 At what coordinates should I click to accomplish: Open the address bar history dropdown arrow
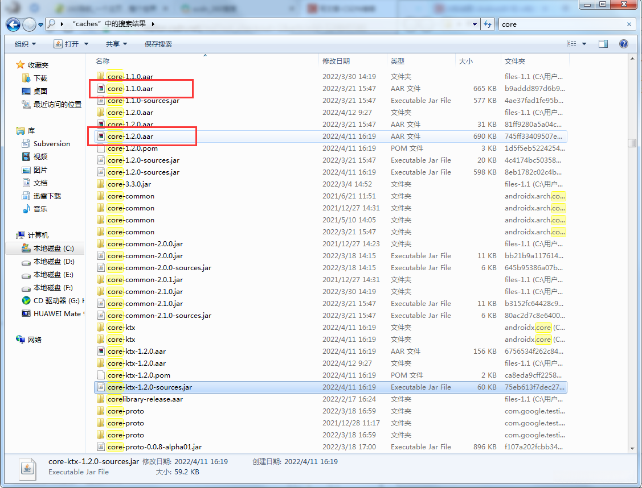[475, 24]
